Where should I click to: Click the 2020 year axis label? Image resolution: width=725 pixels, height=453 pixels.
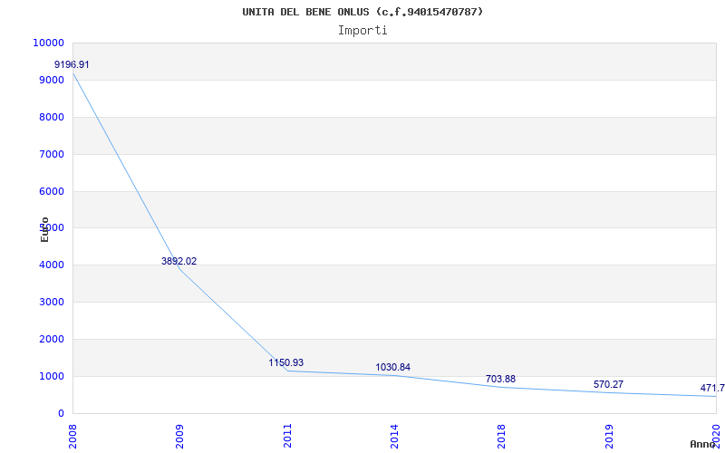(x=716, y=435)
